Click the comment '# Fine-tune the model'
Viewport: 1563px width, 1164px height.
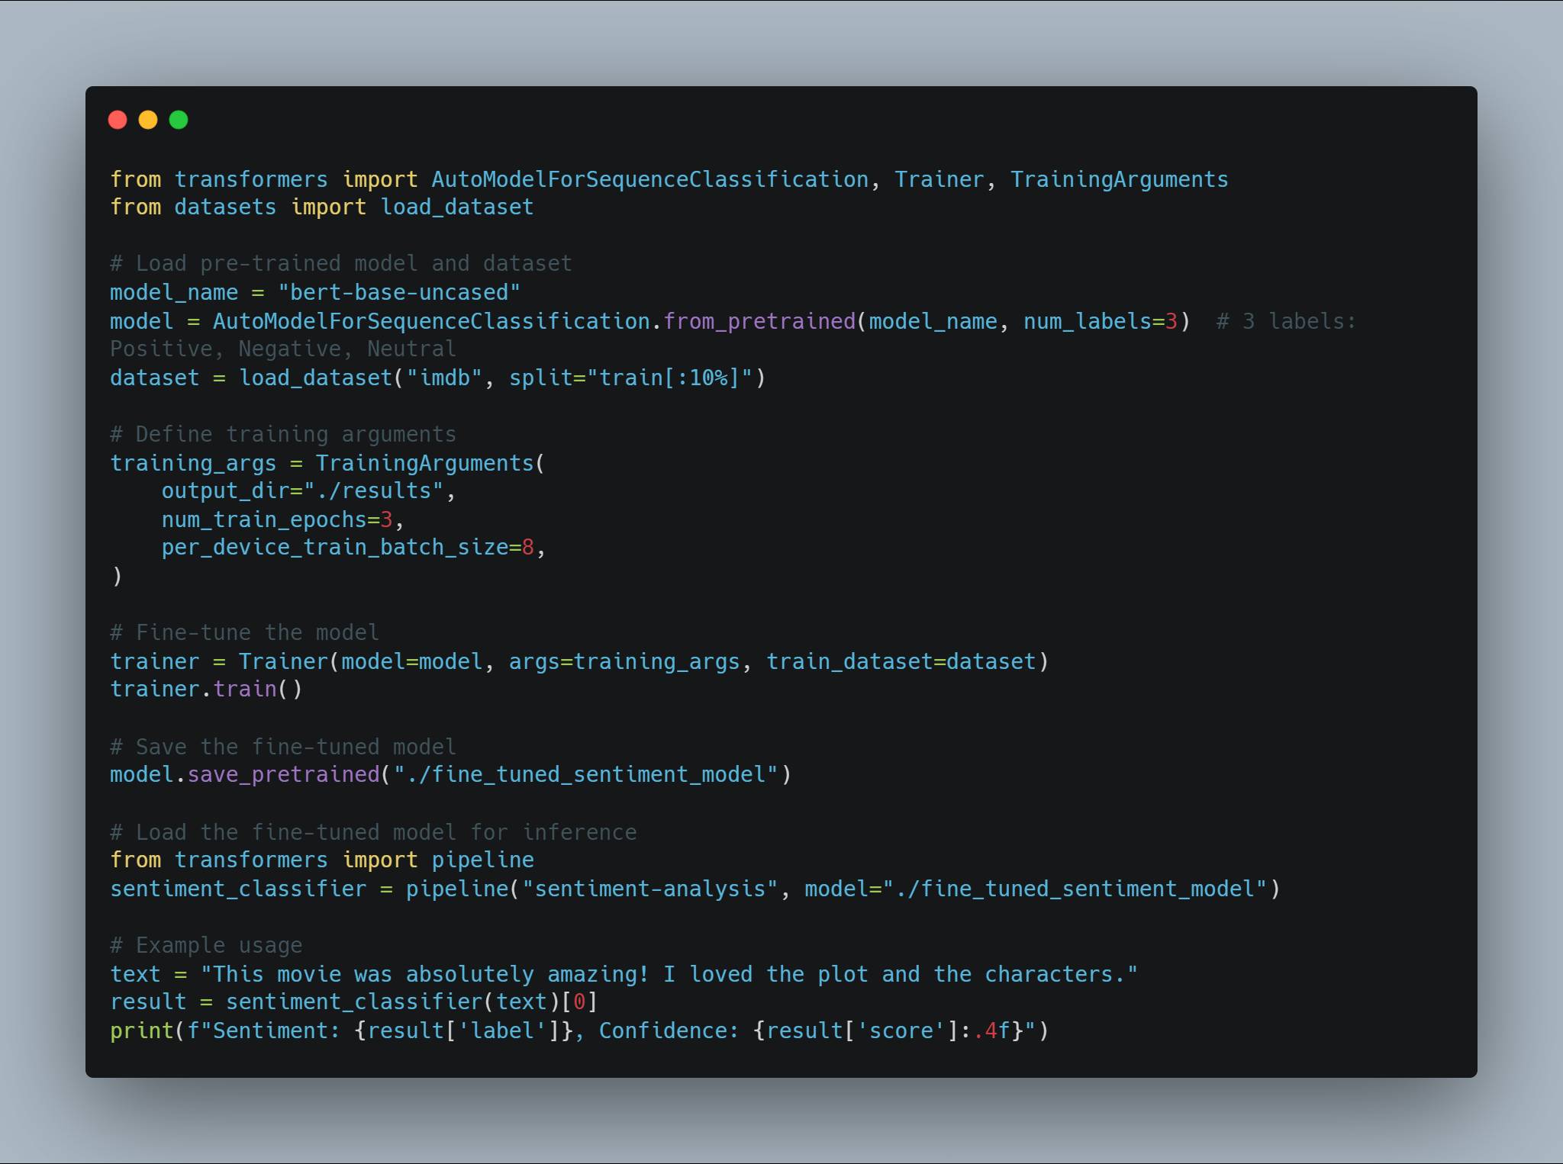coord(244,633)
